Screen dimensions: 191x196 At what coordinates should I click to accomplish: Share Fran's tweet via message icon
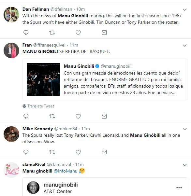[x=104, y=116]
